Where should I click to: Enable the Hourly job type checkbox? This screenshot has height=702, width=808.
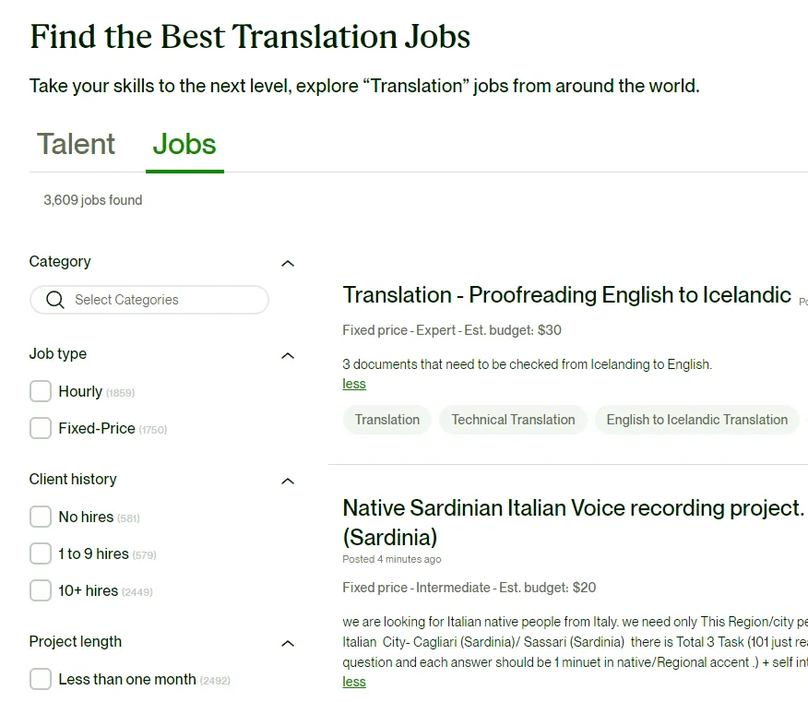pyautogui.click(x=41, y=391)
